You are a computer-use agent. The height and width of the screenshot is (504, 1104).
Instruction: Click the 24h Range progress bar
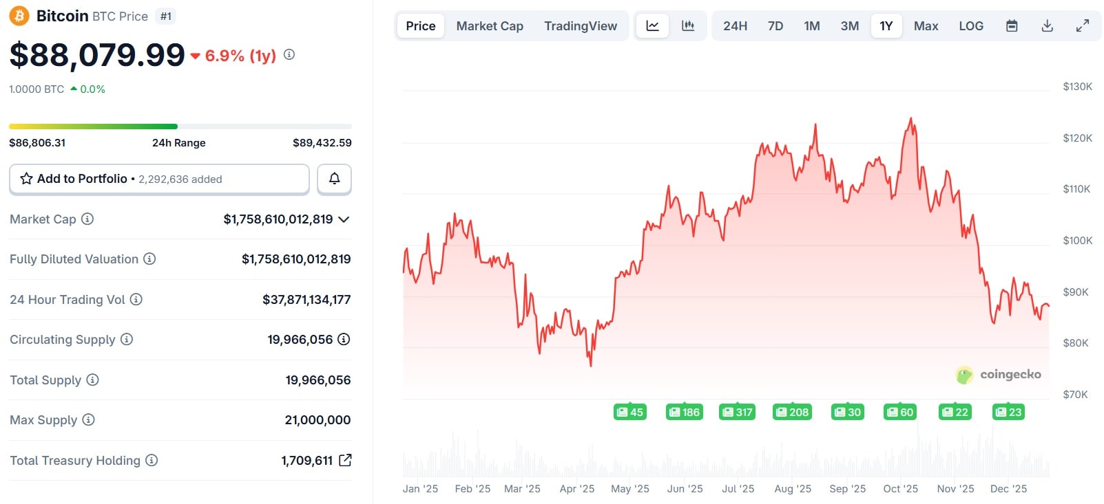click(180, 127)
